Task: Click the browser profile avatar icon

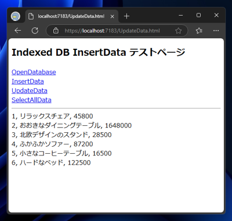Action: click(16, 16)
